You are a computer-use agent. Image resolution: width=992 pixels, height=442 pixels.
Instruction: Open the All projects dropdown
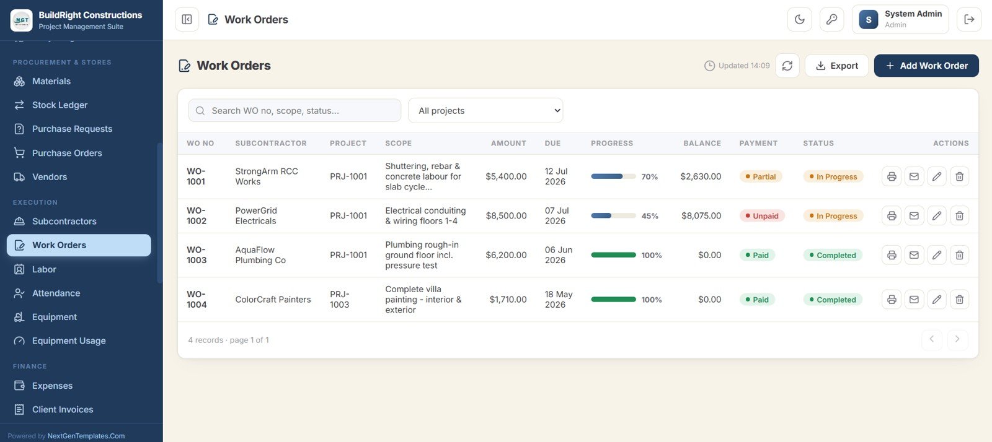485,111
